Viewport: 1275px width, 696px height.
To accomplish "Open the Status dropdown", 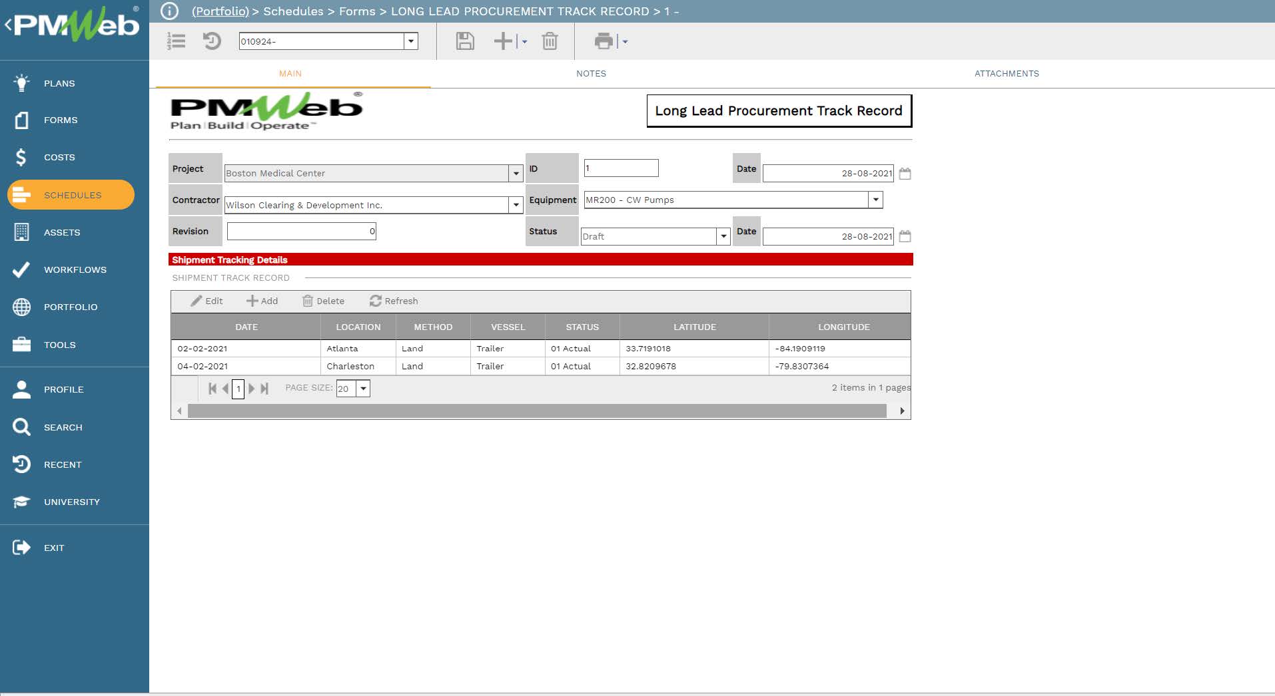I will [723, 236].
